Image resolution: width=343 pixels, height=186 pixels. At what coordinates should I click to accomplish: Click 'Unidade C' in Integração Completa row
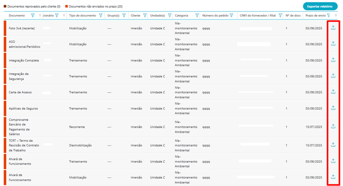tap(158, 60)
